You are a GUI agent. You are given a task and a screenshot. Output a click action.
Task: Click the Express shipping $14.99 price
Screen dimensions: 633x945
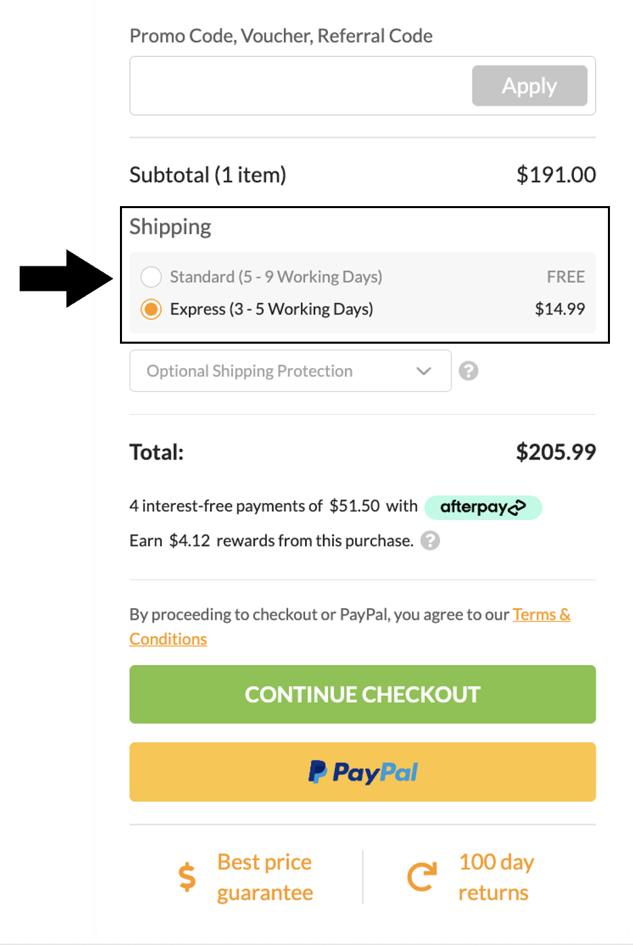[x=559, y=309]
